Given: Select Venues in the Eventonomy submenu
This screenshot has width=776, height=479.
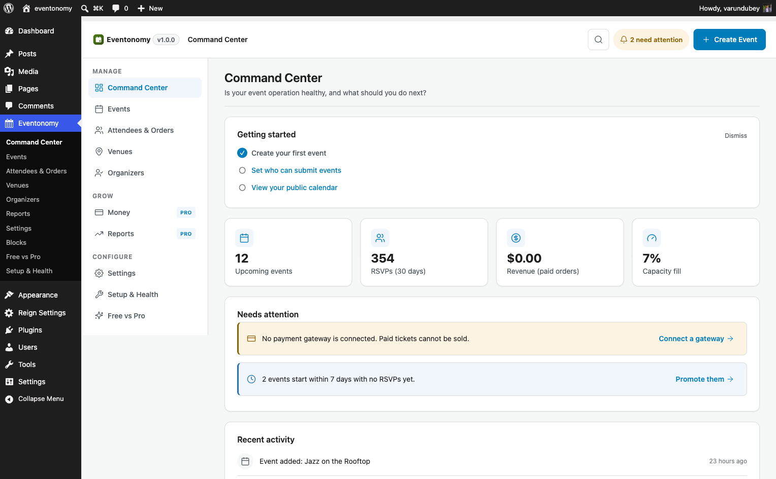Looking at the screenshot, I should point(17,186).
